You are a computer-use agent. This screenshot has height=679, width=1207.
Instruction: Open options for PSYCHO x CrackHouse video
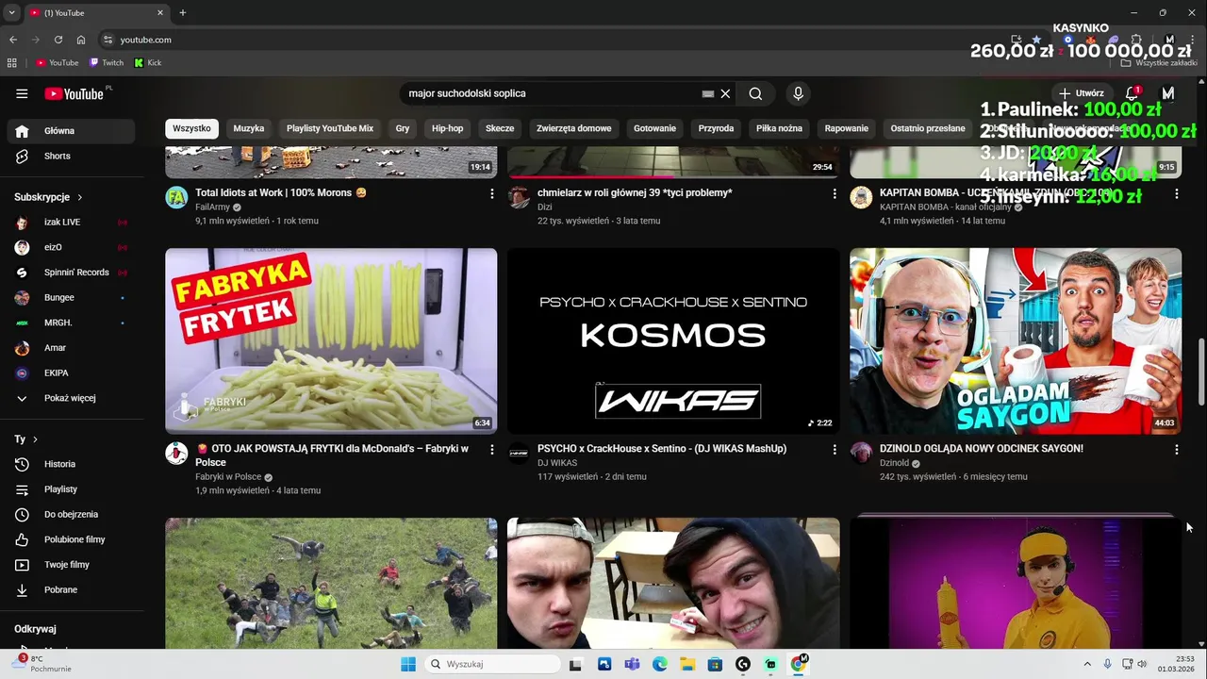(834, 450)
